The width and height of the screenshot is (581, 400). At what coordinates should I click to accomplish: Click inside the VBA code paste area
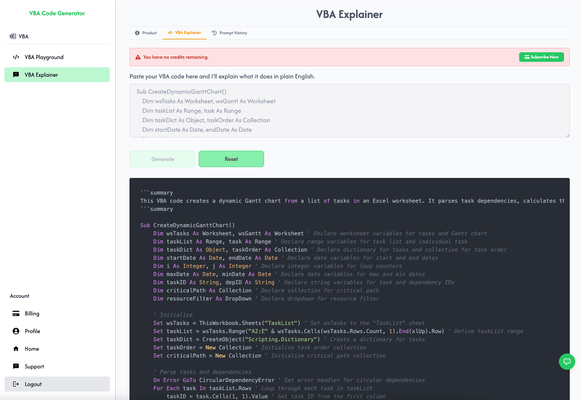[349, 111]
